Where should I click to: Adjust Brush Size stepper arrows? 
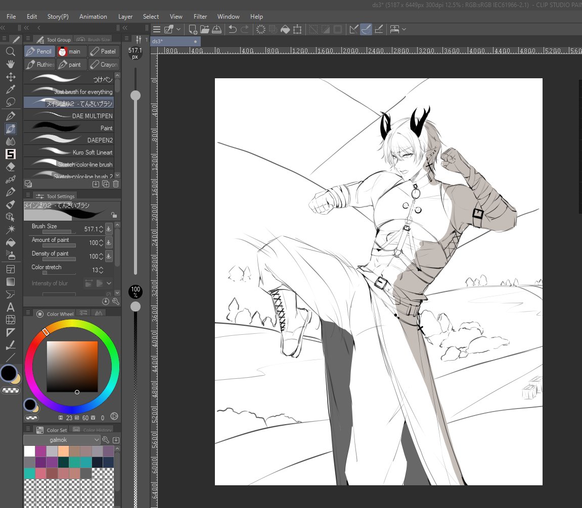tap(101, 229)
